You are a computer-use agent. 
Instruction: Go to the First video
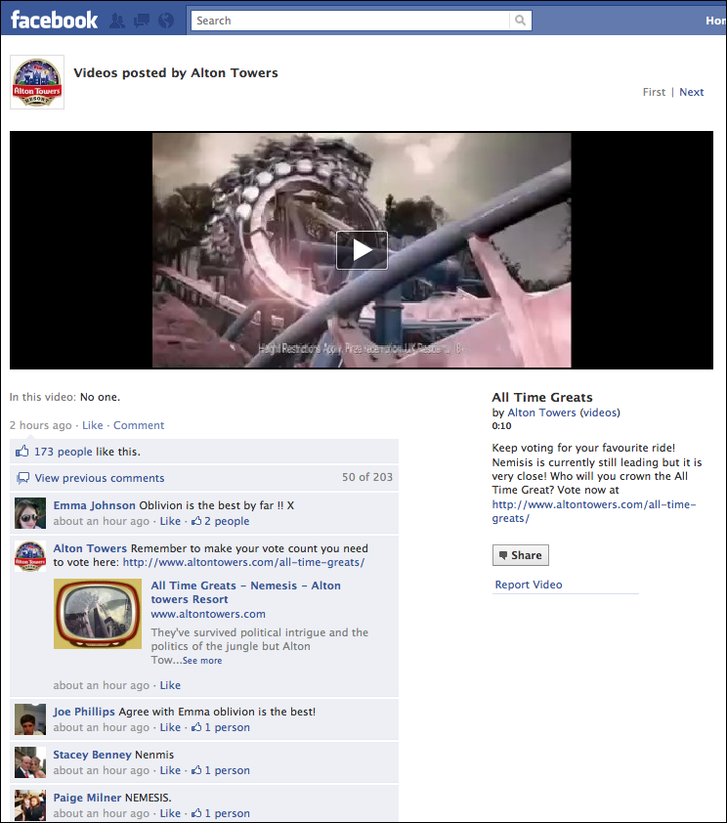654,92
